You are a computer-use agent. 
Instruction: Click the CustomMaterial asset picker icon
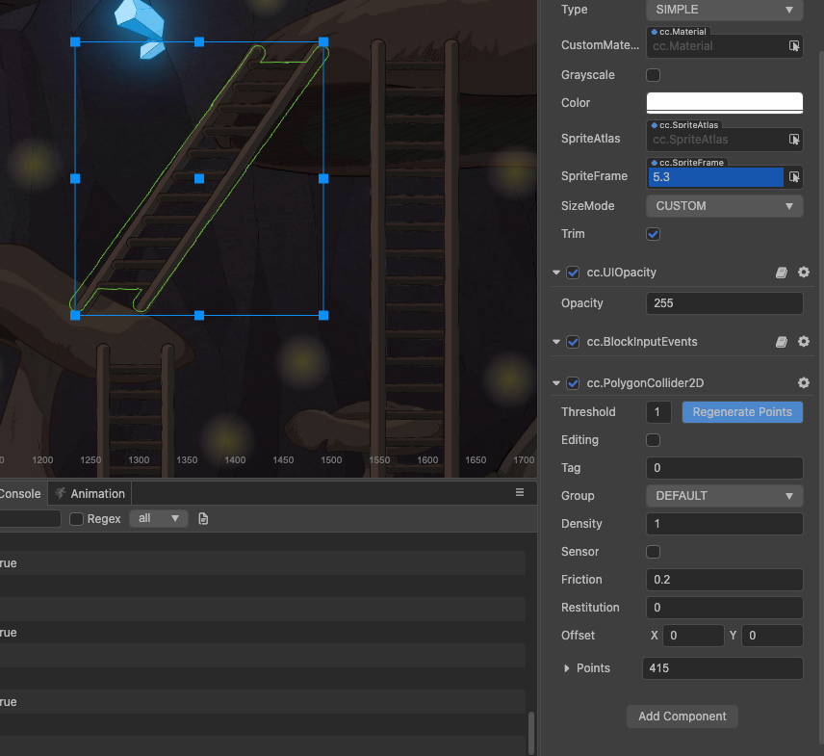click(794, 46)
